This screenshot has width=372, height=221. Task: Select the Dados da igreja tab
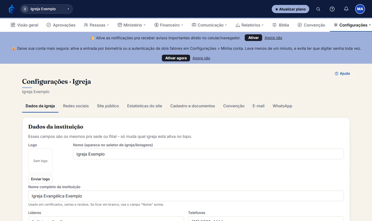(x=40, y=106)
